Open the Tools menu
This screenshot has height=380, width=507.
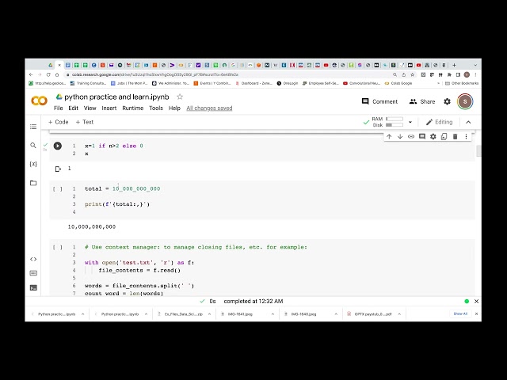[156, 108]
